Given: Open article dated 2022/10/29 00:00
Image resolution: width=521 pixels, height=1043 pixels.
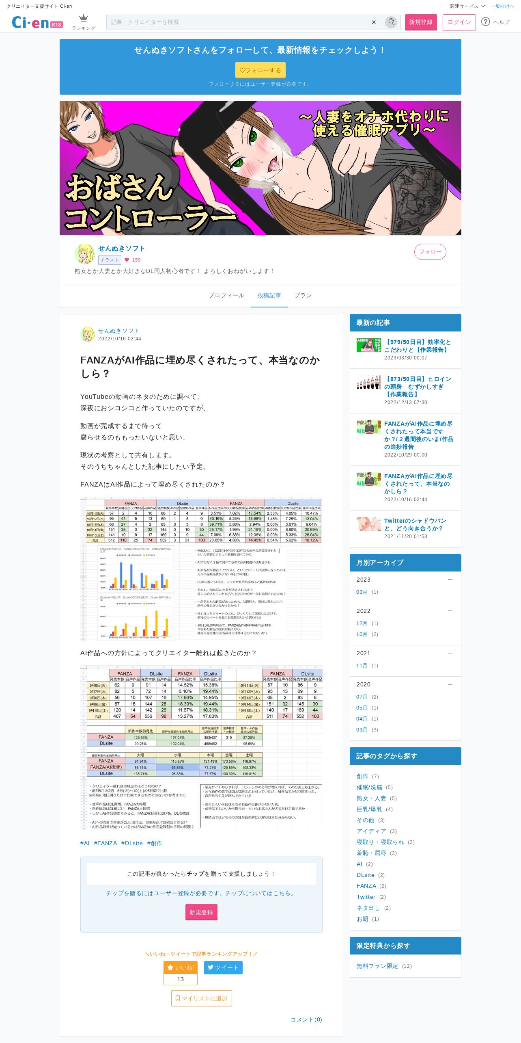Looking at the screenshot, I should point(419,435).
